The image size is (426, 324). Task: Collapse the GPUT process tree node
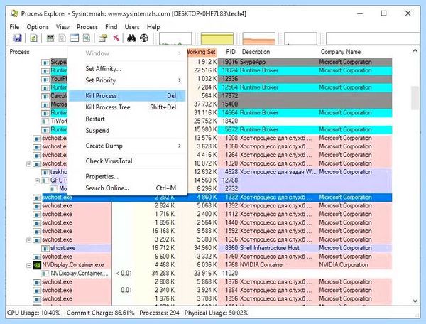[38, 180]
